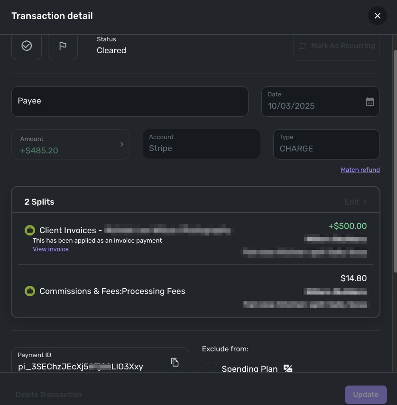
Task: Close the Transaction detail panel
Action: 378,16
